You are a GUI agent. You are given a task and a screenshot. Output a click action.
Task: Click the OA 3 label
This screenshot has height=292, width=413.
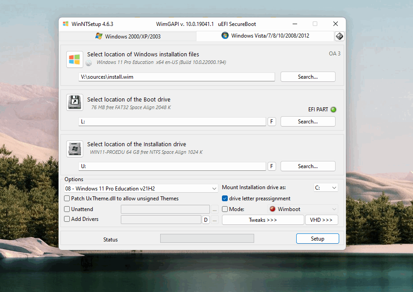point(335,54)
